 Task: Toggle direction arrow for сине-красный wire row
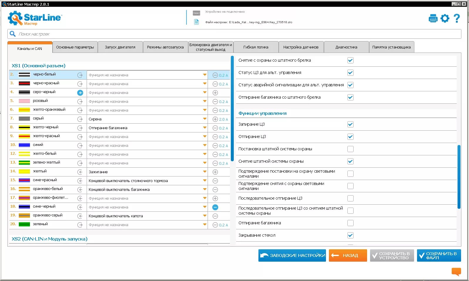pos(80,181)
